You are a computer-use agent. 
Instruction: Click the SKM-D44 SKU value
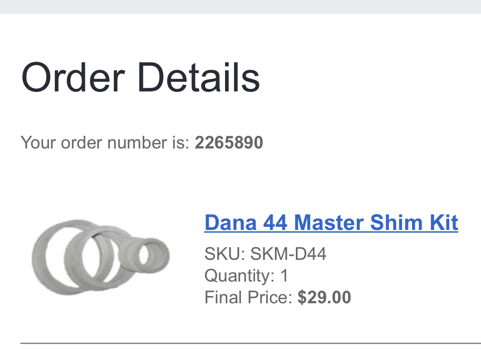tap(288, 254)
